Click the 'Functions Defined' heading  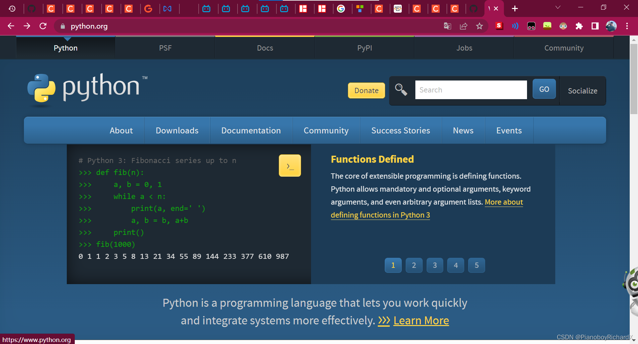tap(372, 159)
